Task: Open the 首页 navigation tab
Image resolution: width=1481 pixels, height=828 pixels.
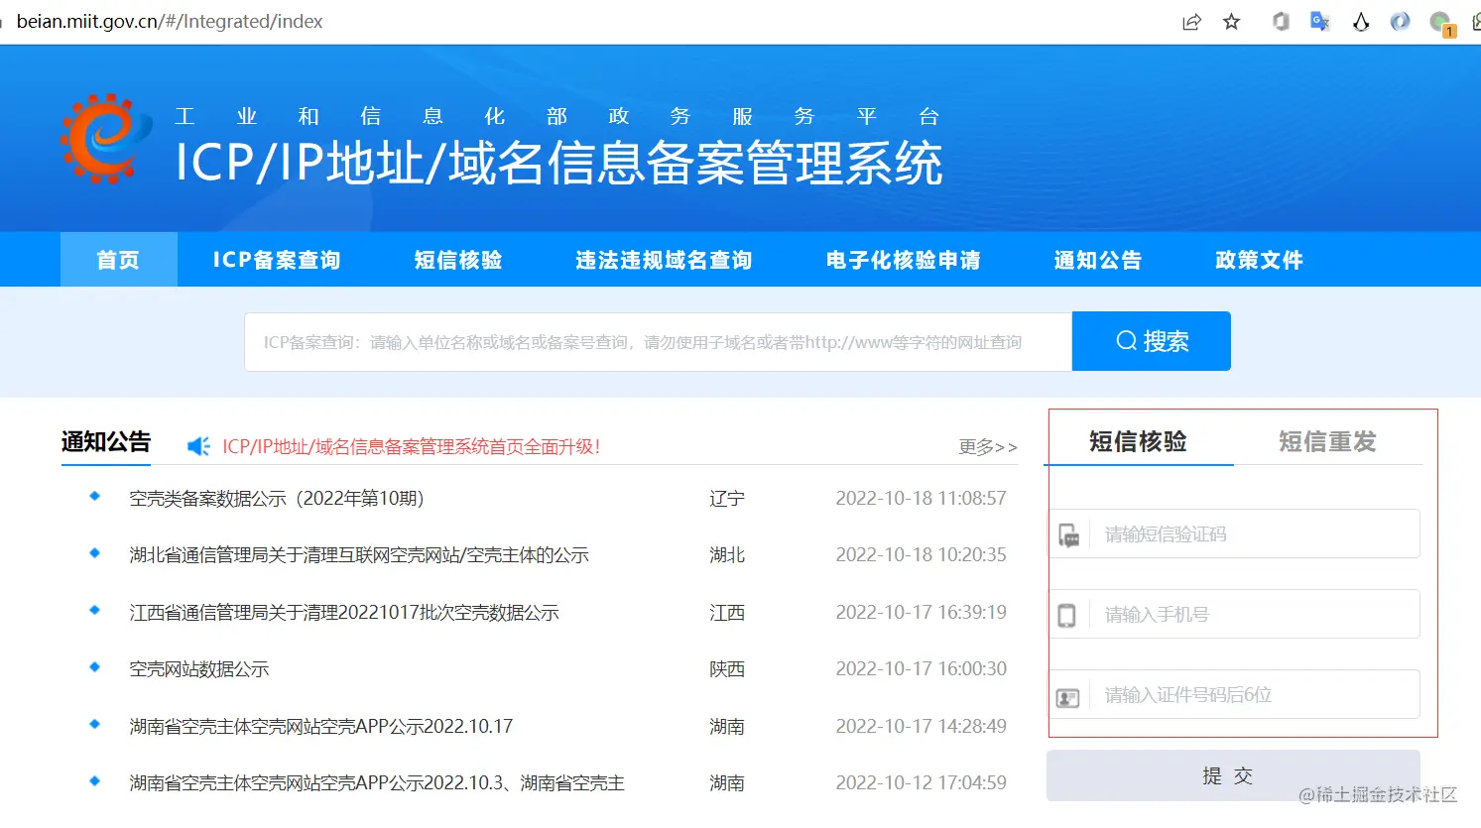Action: pyautogui.click(x=119, y=260)
